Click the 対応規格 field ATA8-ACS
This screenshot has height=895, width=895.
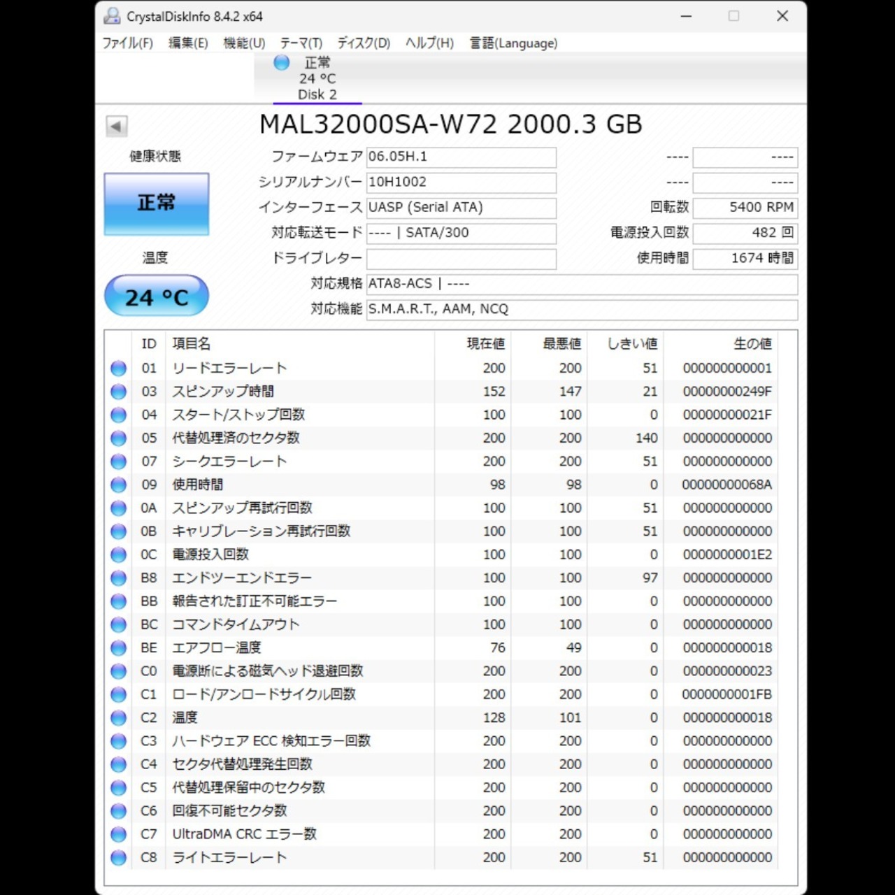(582, 284)
